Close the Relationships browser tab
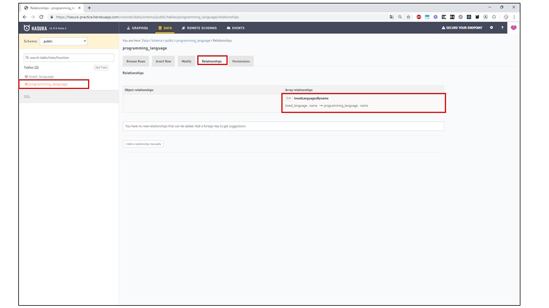This screenshot has height=308, width=549. click(79, 7)
